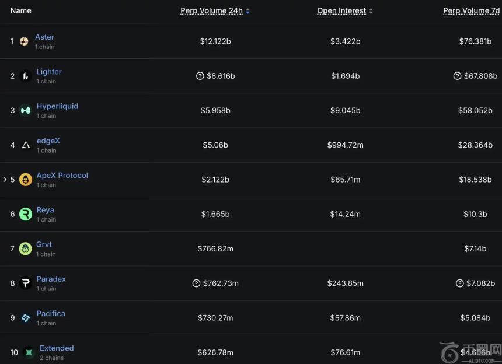Click the Aster protocol logo icon

click(x=24, y=41)
